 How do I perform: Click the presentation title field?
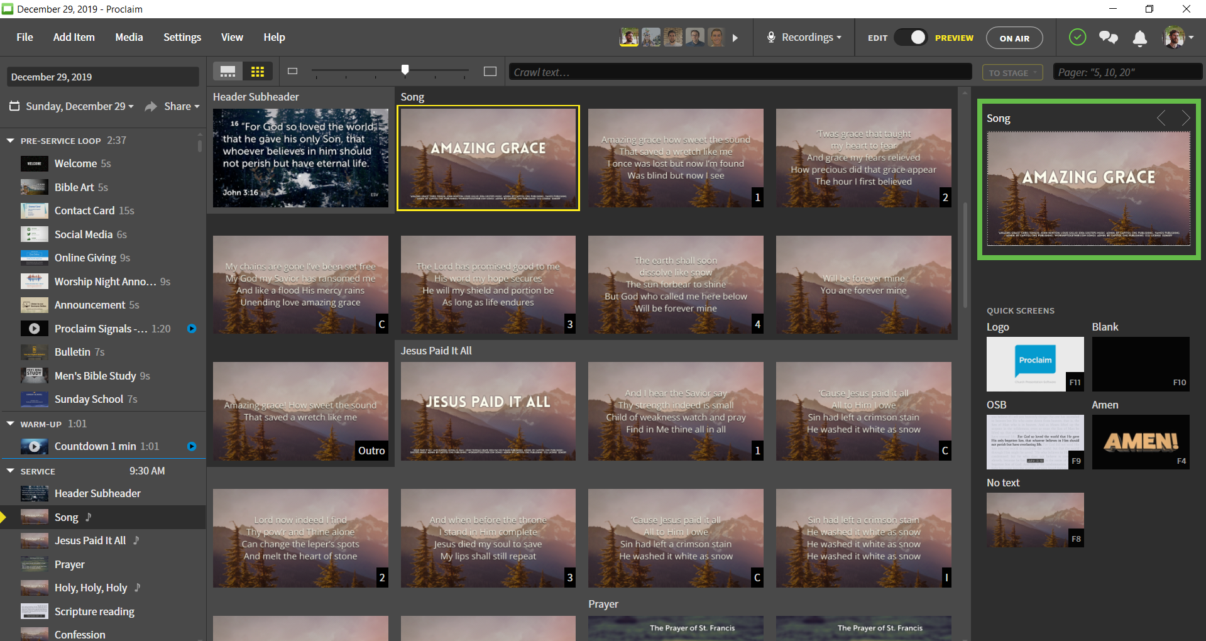point(103,77)
